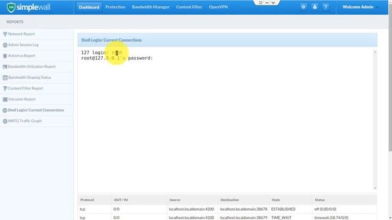392x220 pixels.
Task: Click the ESTABLISHED state cell
Action: pyautogui.click(x=283, y=209)
